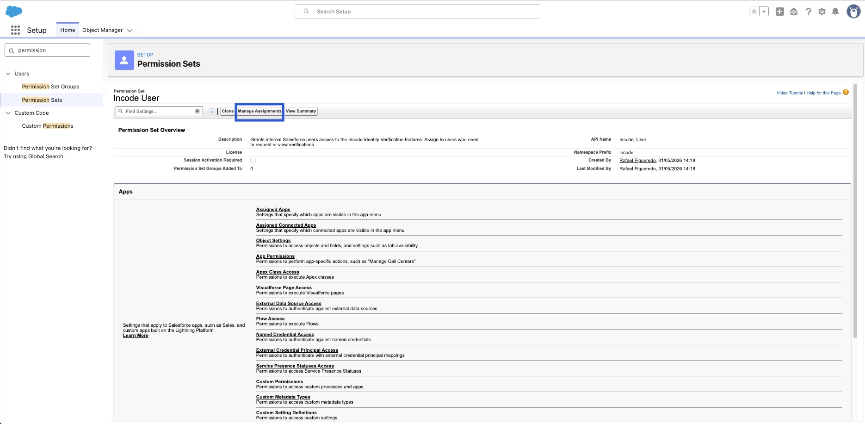Click the page vertical scrollbar
Screen dimensions: 865x424
point(855,211)
